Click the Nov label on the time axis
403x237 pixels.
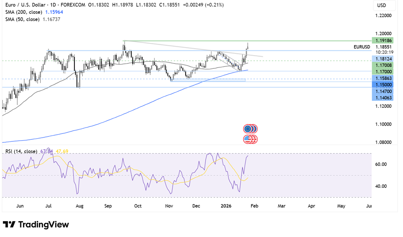(169, 206)
